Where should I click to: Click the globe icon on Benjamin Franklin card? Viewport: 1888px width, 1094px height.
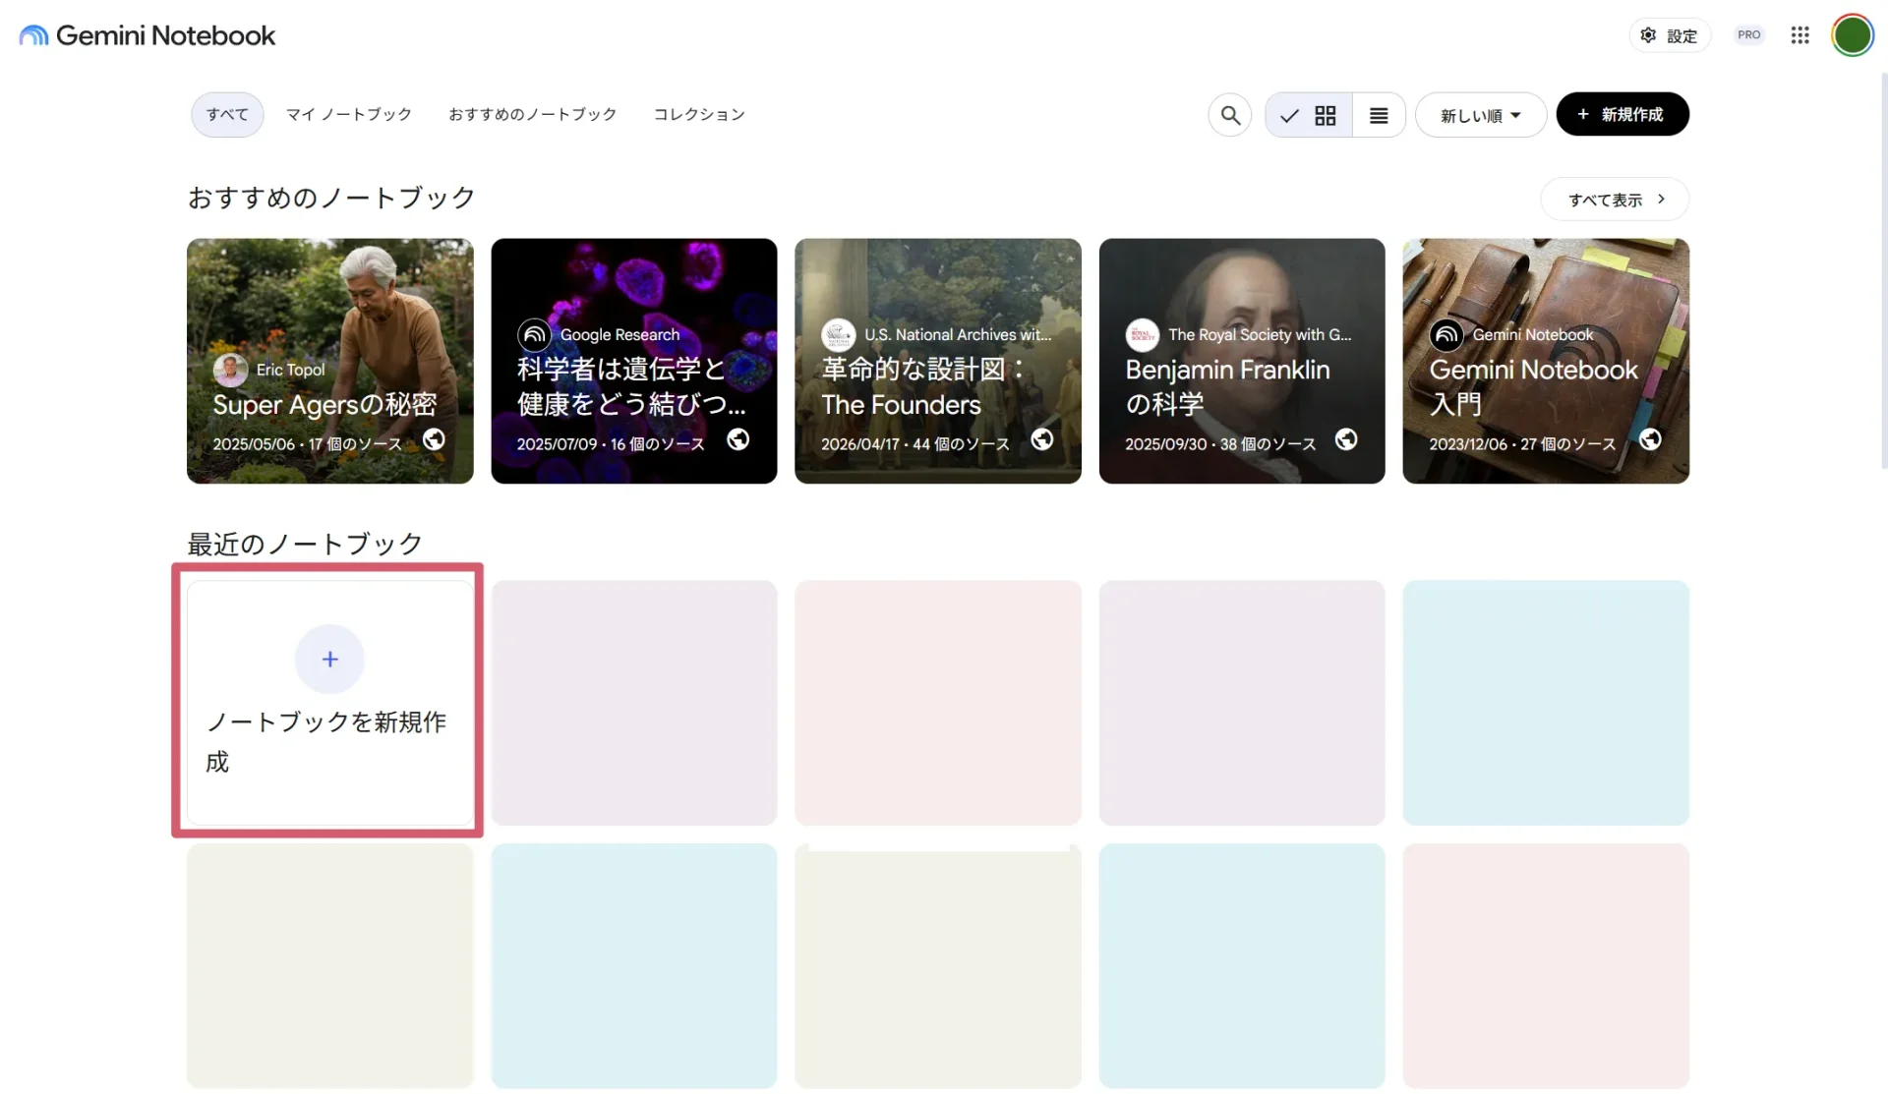[x=1345, y=439]
